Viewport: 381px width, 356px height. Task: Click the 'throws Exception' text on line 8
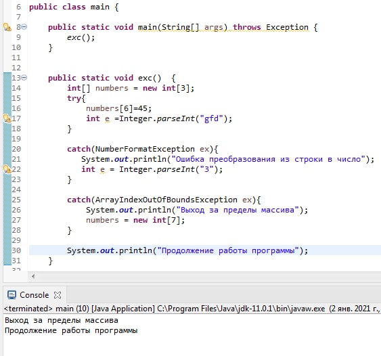[x=271, y=27]
